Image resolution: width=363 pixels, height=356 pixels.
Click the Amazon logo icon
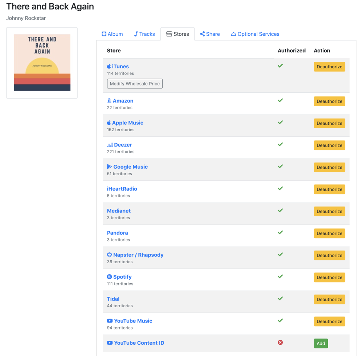[x=109, y=101]
